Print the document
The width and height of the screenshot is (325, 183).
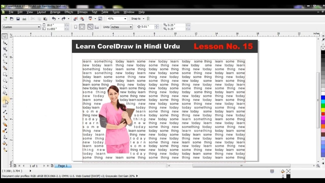pos(24,19)
